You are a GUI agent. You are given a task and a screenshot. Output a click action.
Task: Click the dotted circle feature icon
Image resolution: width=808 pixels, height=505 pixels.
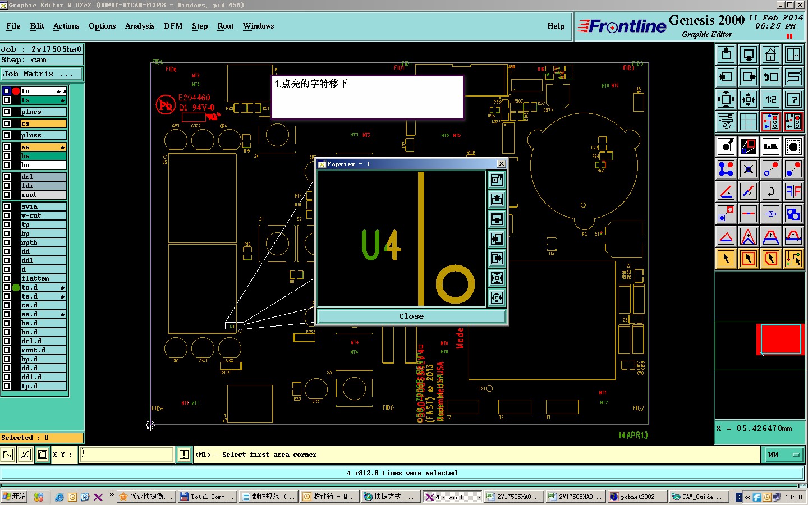(x=793, y=146)
